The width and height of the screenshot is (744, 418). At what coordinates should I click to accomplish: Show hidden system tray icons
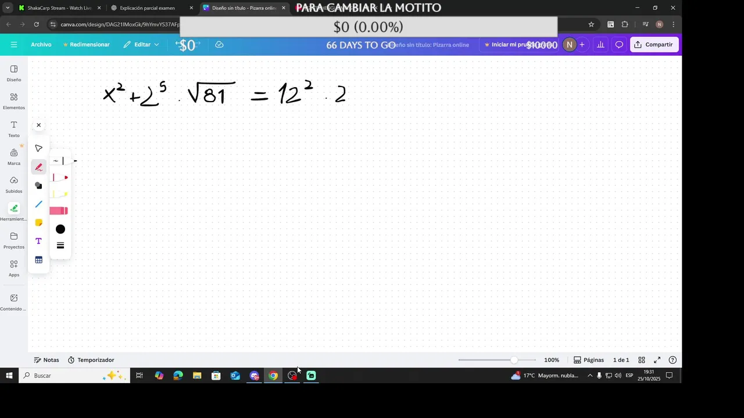[x=590, y=376]
